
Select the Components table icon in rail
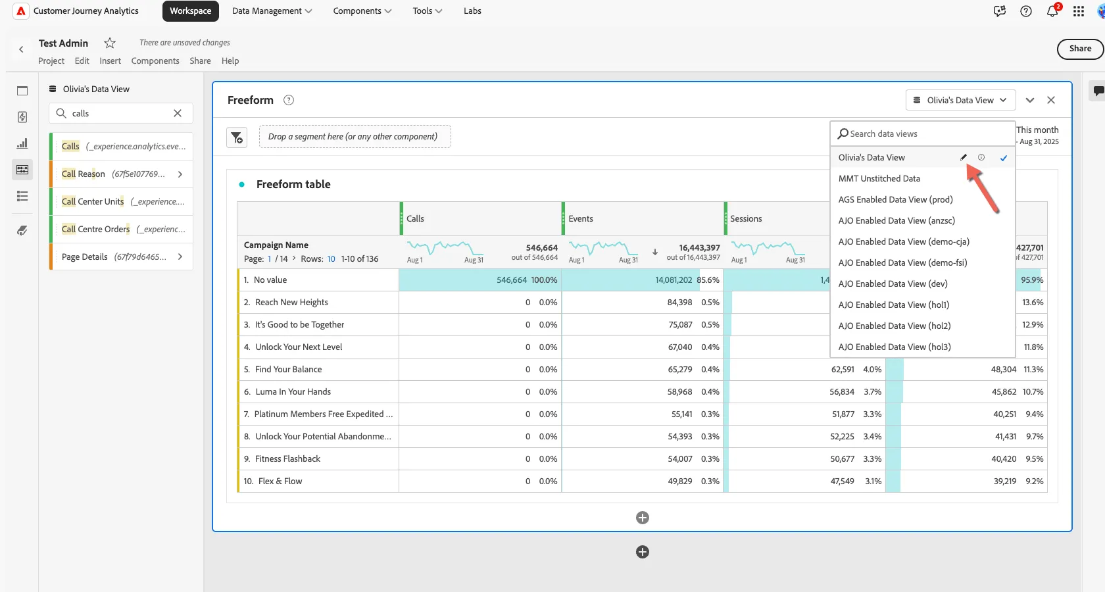coord(22,170)
